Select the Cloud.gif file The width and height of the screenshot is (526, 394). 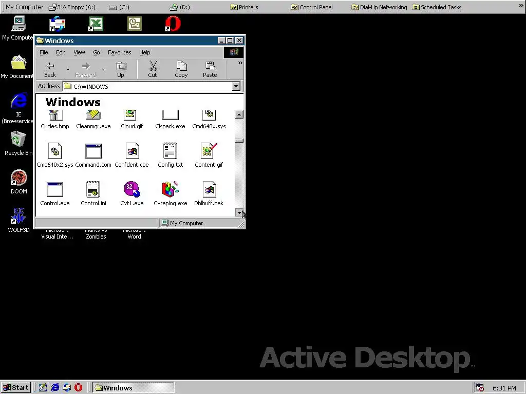(x=131, y=119)
